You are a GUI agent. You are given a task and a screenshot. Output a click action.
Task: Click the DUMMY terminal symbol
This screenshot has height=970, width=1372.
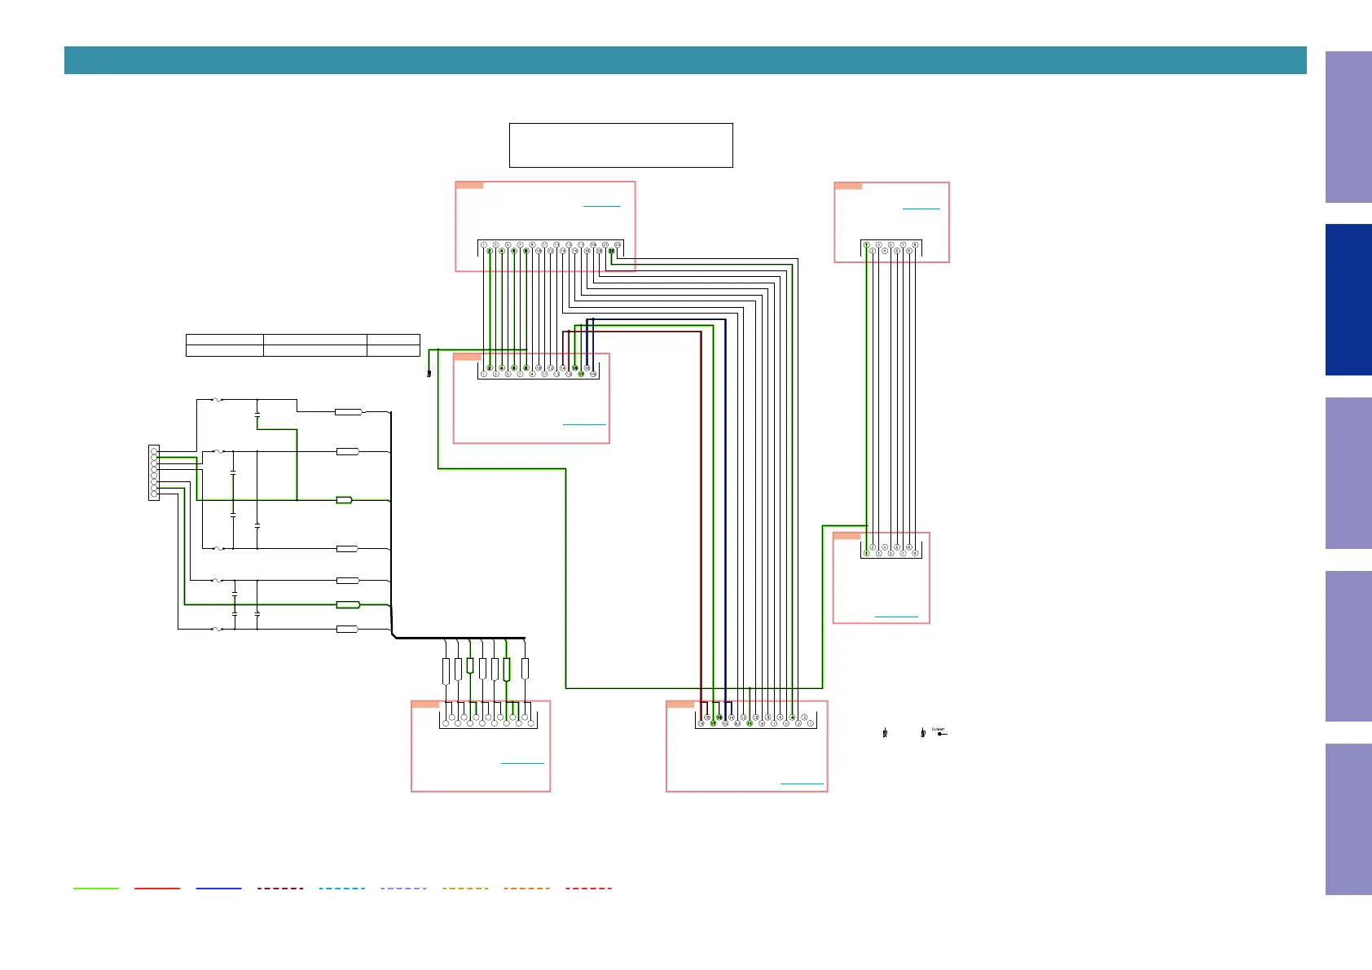point(940,733)
